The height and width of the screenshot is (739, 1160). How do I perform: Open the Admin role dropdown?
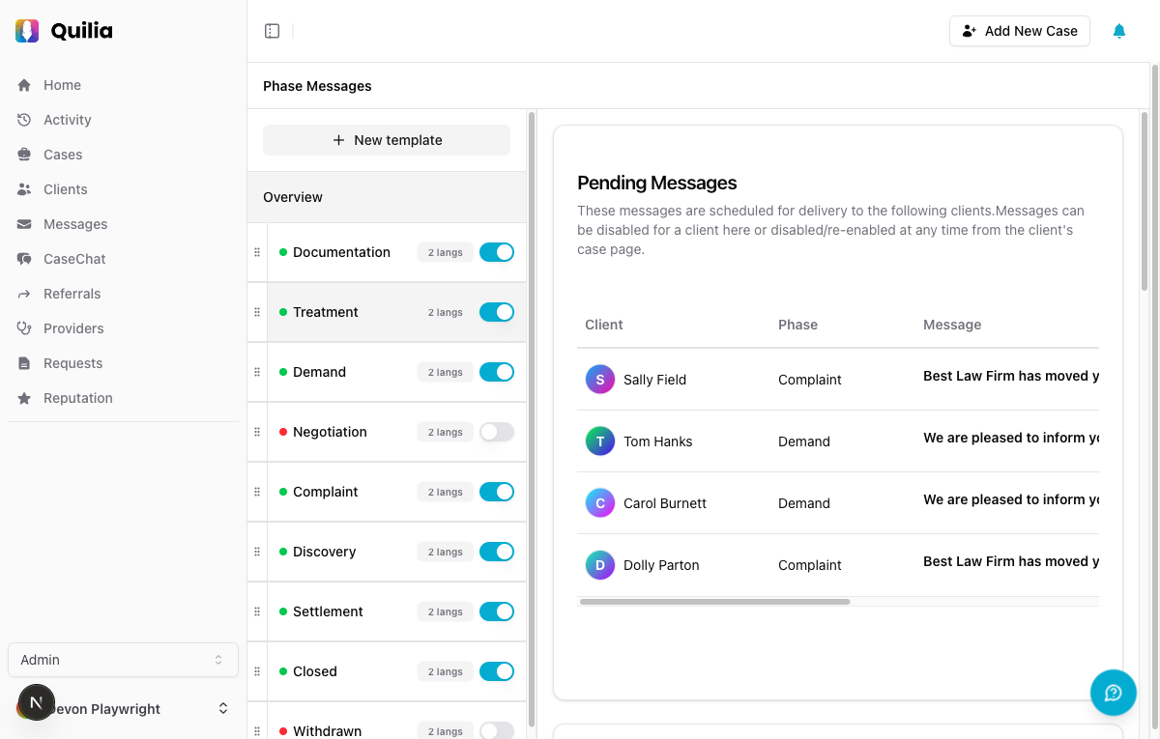click(123, 659)
